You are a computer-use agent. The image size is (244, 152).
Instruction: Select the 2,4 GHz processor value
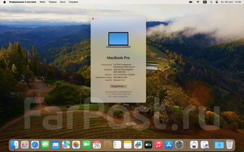click(124, 66)
